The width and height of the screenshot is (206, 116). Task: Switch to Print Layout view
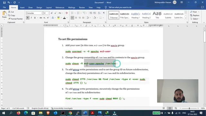(170, 108)
